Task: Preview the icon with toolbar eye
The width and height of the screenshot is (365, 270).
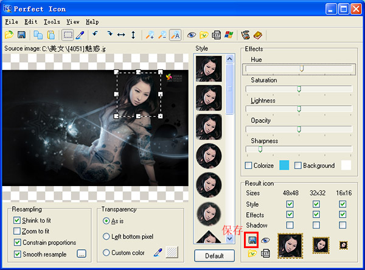Action: 192,35
